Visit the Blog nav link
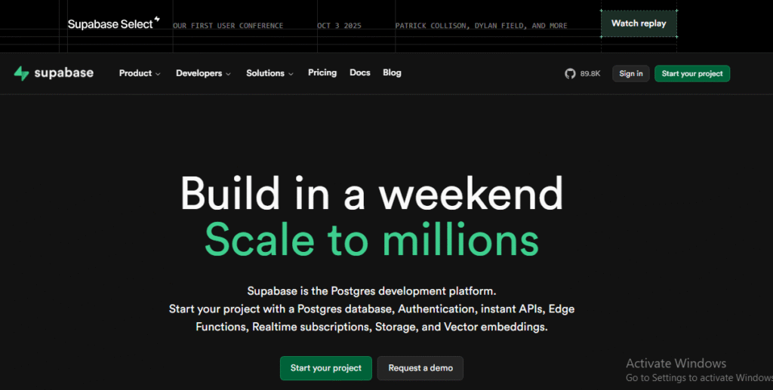 [392, 72]
